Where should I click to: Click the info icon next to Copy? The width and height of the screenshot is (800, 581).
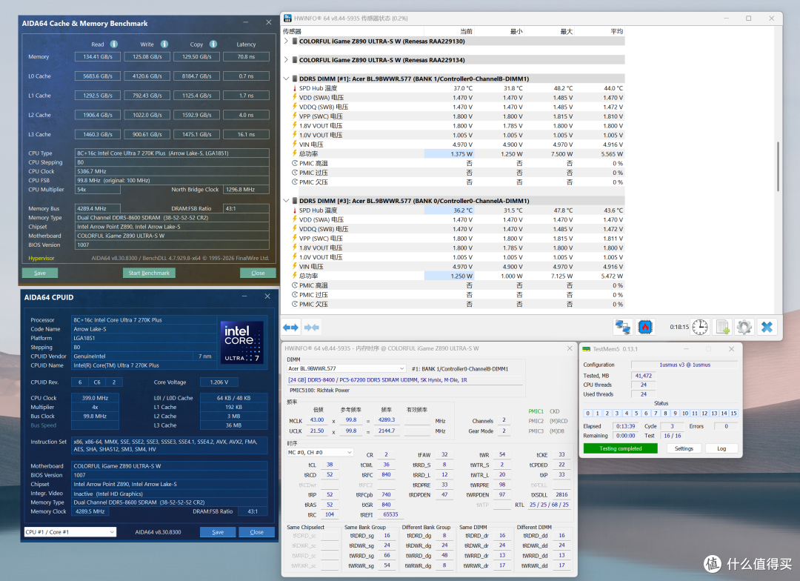(x=213, y=44)
